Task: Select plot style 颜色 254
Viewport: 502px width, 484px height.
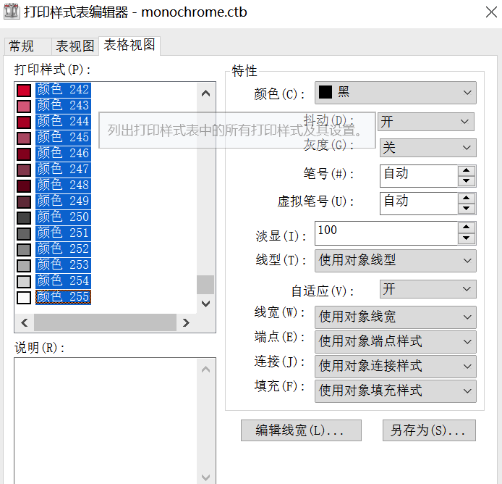Action: point(63,281)
